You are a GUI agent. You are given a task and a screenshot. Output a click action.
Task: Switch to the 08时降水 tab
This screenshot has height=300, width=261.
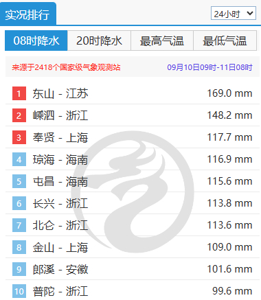(36, 41)
